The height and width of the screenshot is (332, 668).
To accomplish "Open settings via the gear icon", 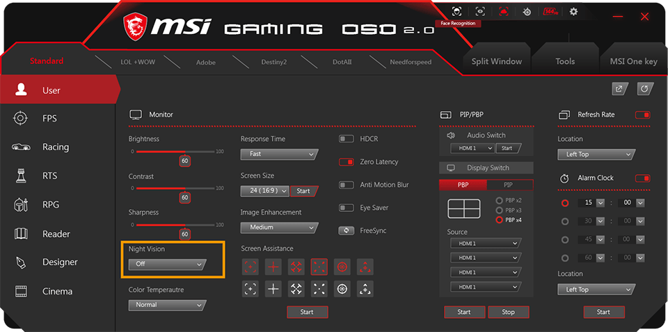I will 573,12.
